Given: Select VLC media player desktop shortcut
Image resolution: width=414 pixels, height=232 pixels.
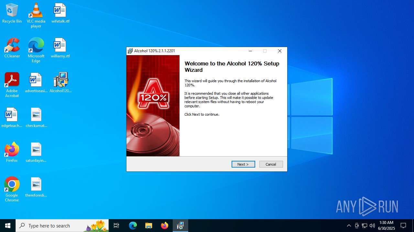Looking at the screenshot, I should coord(36,15).
